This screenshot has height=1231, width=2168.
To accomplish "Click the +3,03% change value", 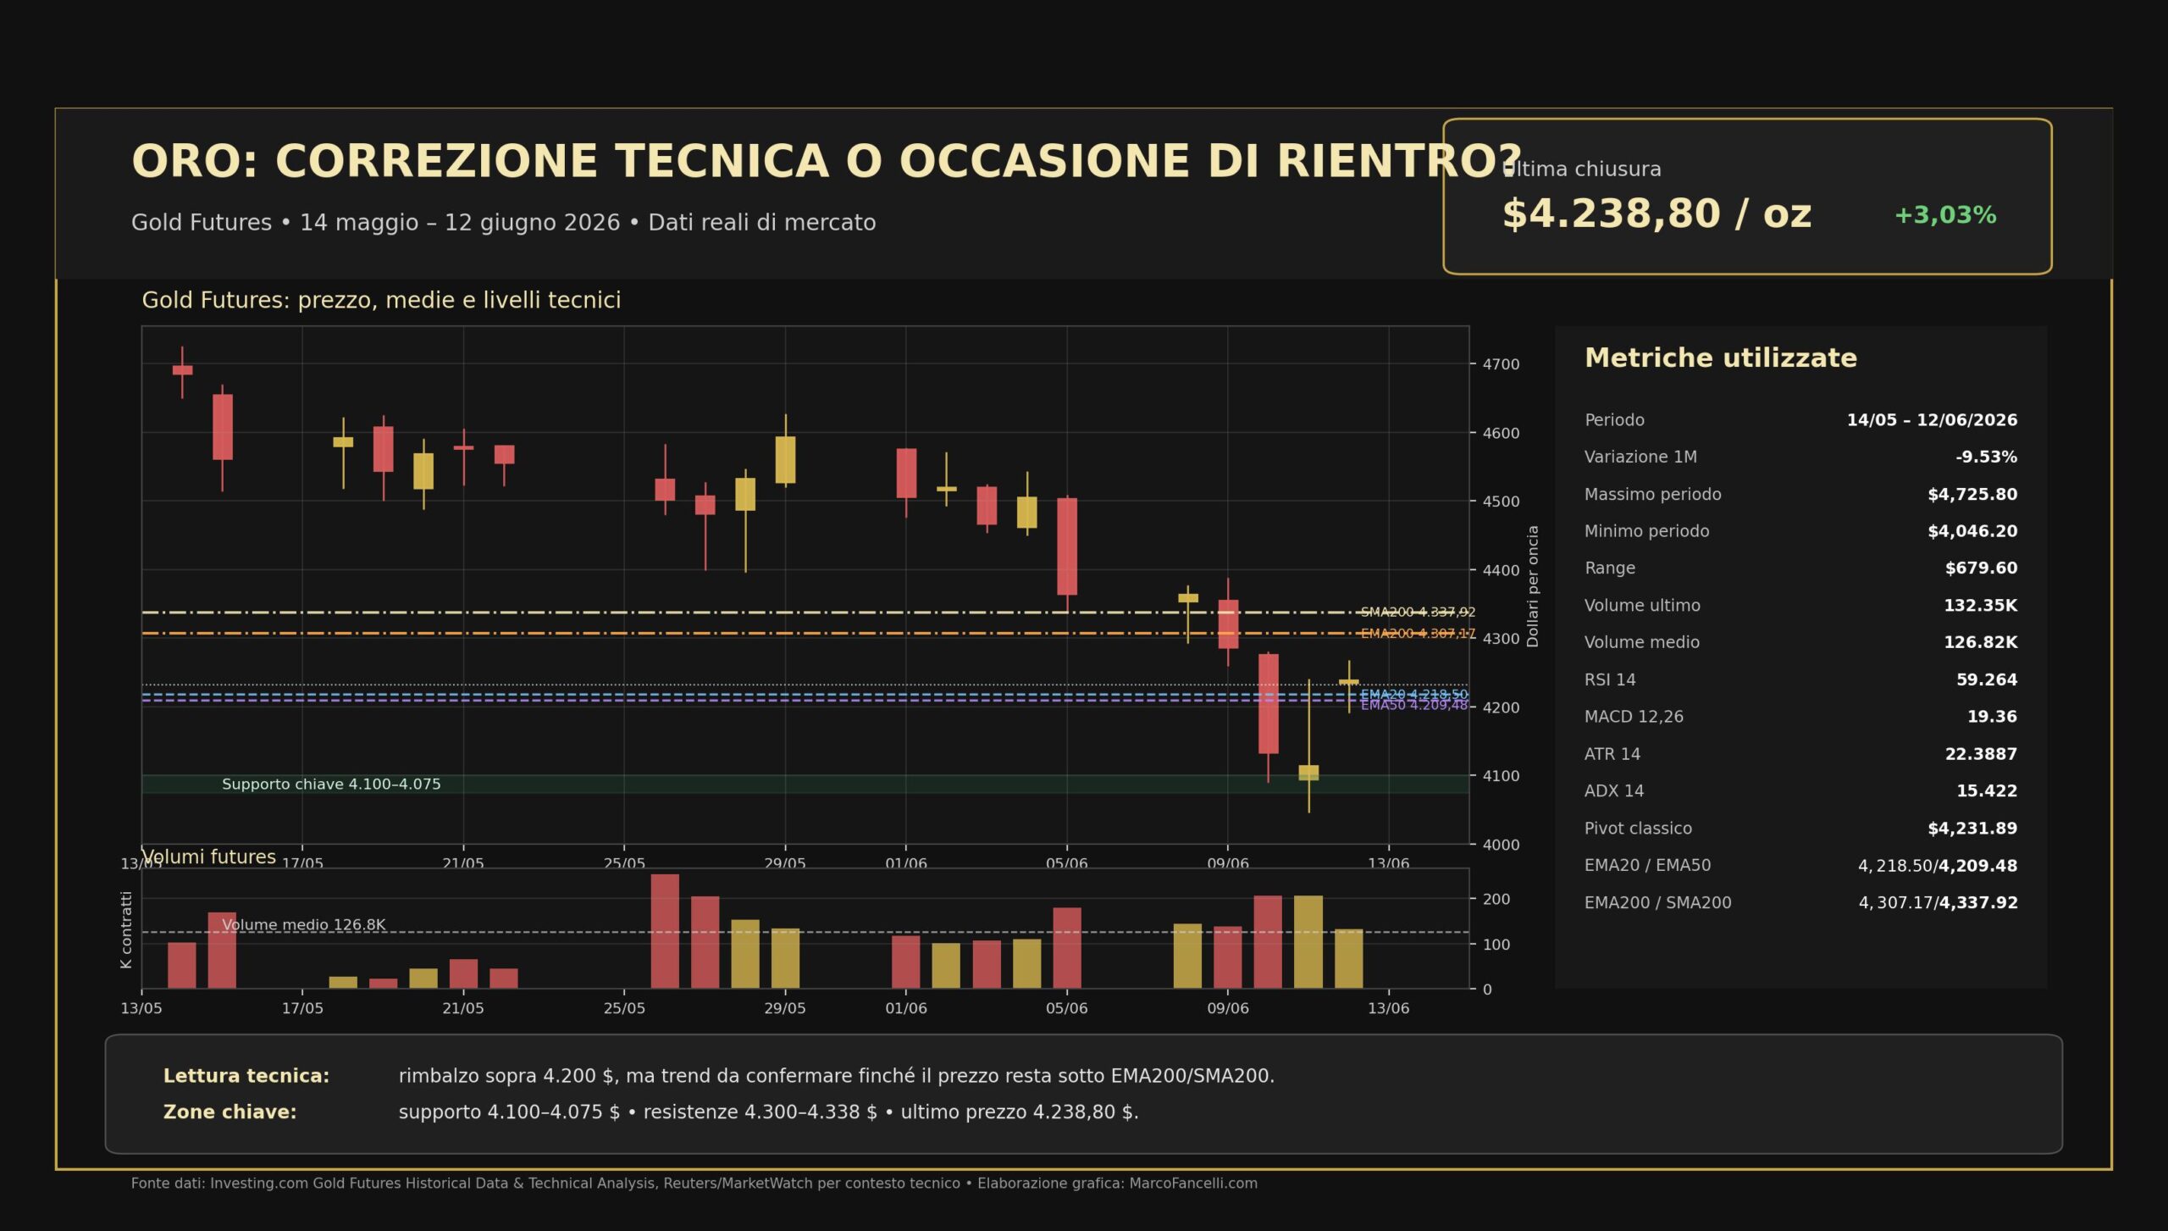I will click(1944, 215).
